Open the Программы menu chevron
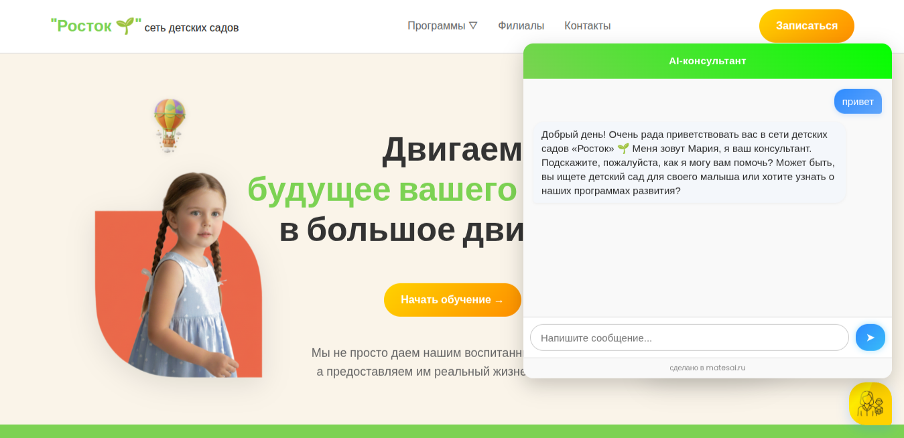The height and width of the screenshot is (438, 904). point(474,25)
